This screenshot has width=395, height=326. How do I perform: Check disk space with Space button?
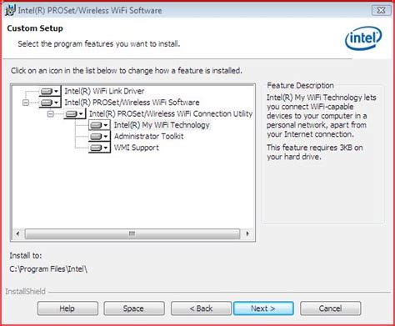(x=134, y=308)
